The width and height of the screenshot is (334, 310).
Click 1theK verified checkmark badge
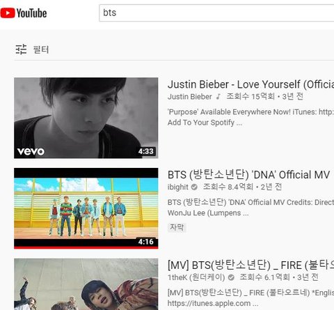tap(231, 277)
